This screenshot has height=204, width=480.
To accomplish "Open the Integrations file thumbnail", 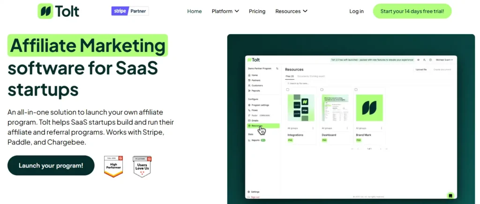I will (x=301, y=108).
